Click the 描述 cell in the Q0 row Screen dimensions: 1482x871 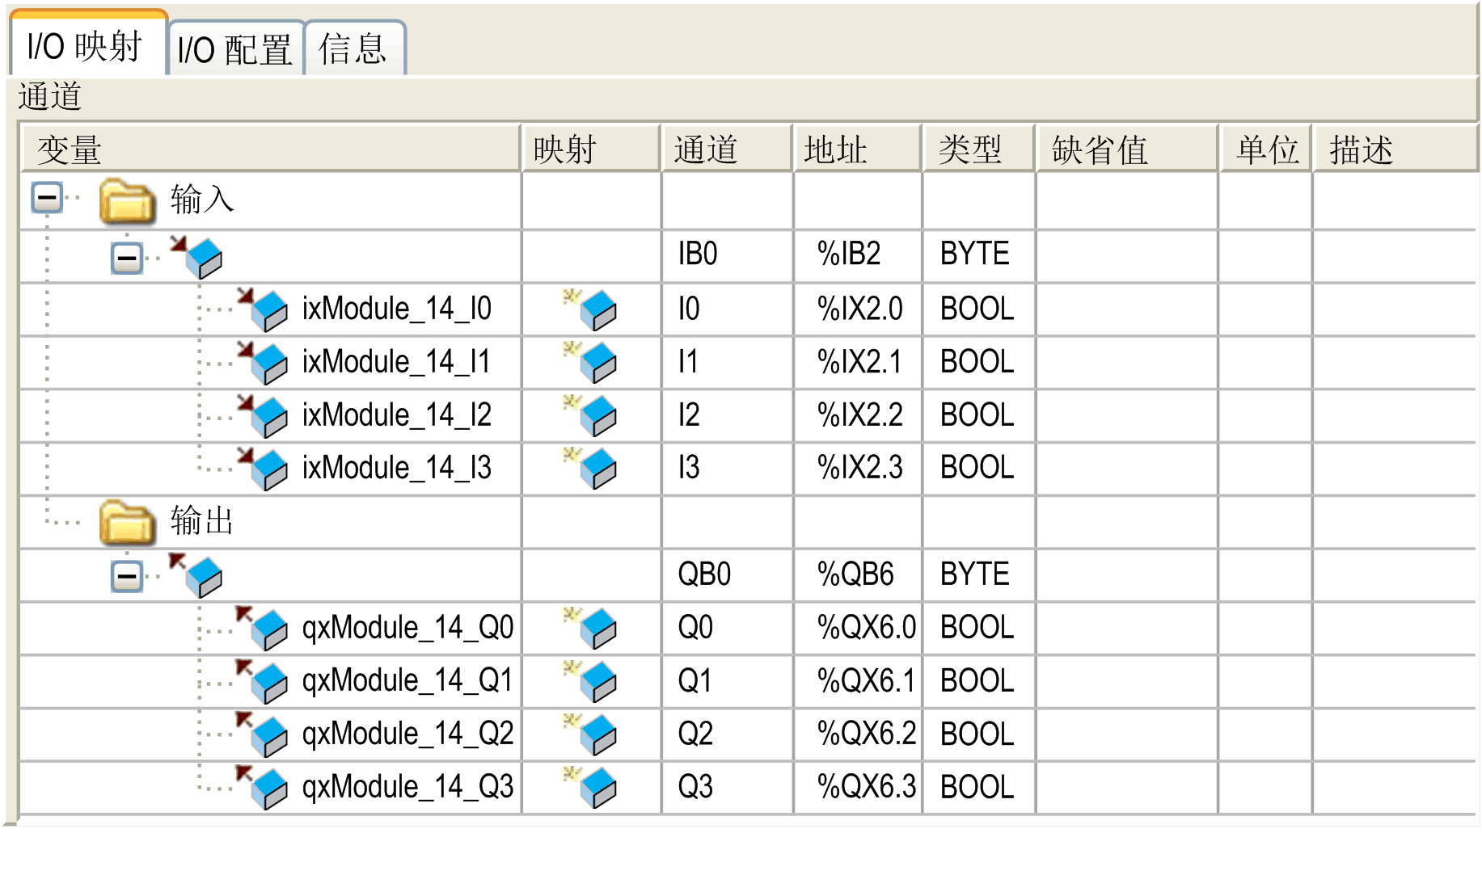[1393, 628]
